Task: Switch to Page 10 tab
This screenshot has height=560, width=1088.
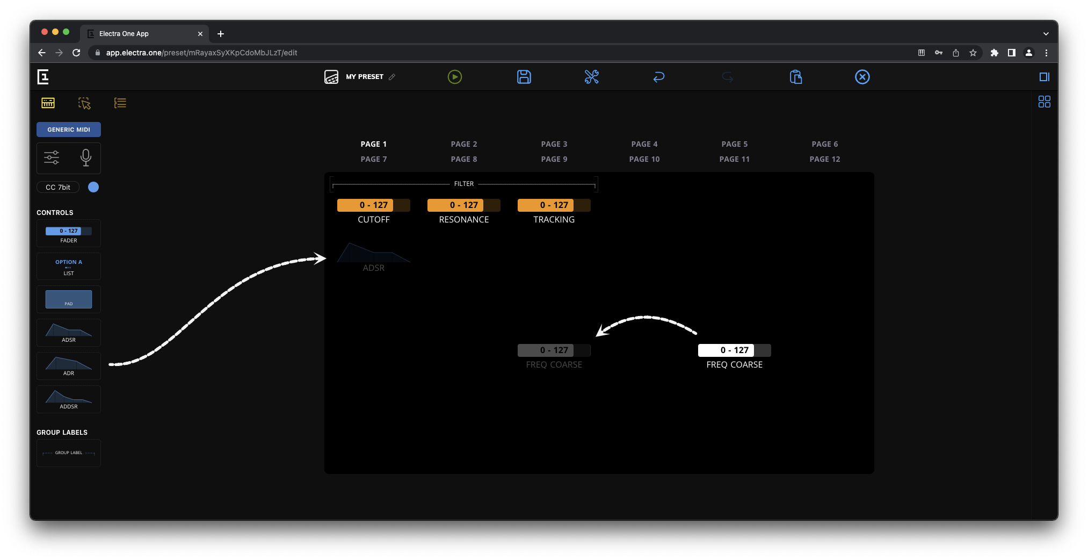Action: pyautogui.click(x=644, y=159)
